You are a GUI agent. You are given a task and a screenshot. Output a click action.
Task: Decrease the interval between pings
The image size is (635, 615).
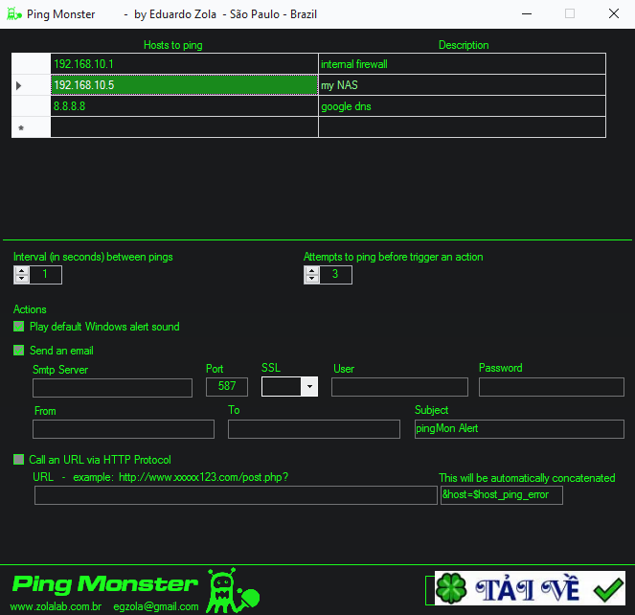point(22,279)
